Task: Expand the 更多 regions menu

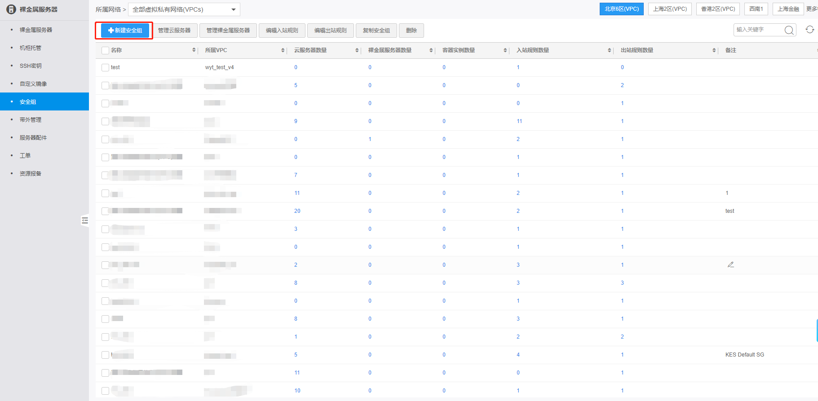Action: click(812, 9)
